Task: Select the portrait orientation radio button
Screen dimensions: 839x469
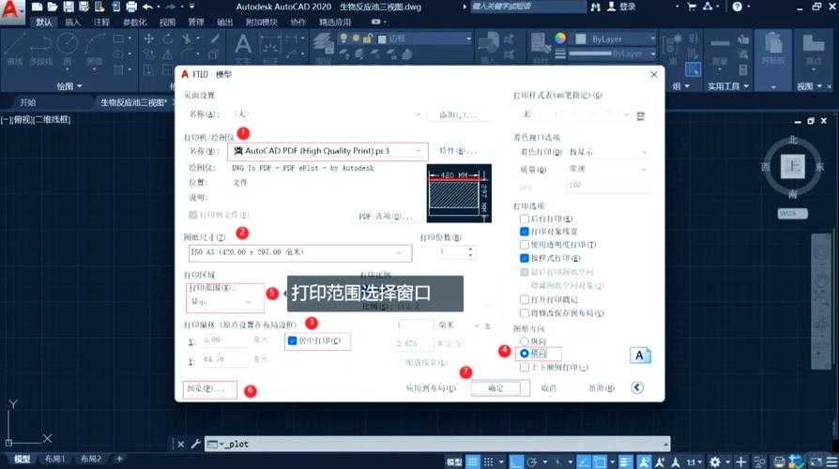Action: (525, 341)
